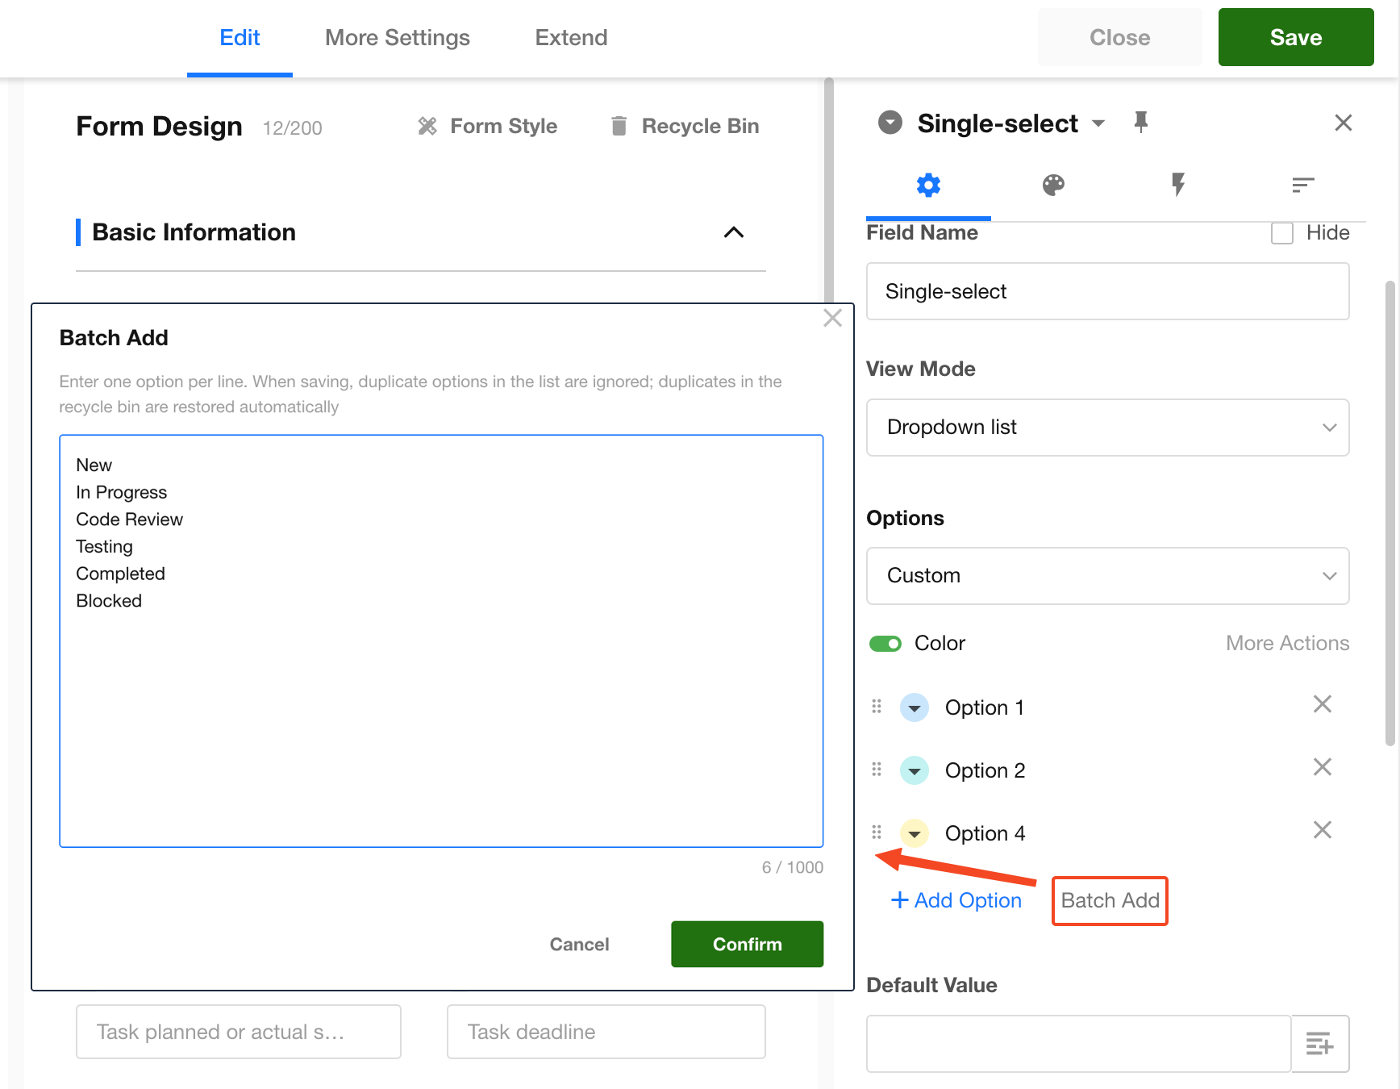Check the Hide checkbox

[x=1281, y=233]
